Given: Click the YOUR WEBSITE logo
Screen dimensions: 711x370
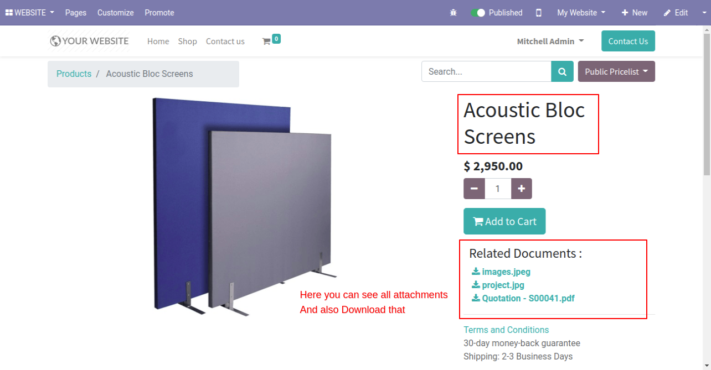Looking at the screenshot, I should pyautogui.click(x=89, y=41).
